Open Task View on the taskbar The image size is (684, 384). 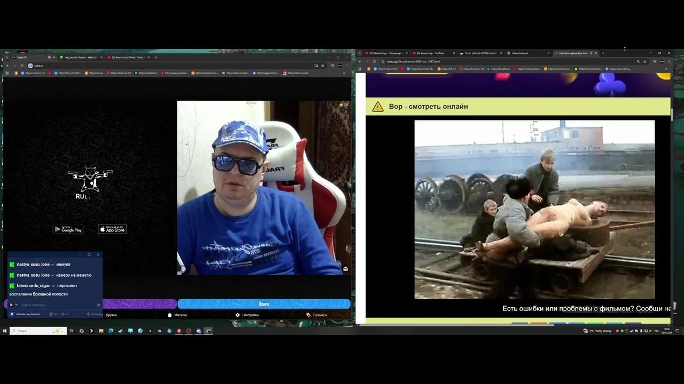pos(71,331)
